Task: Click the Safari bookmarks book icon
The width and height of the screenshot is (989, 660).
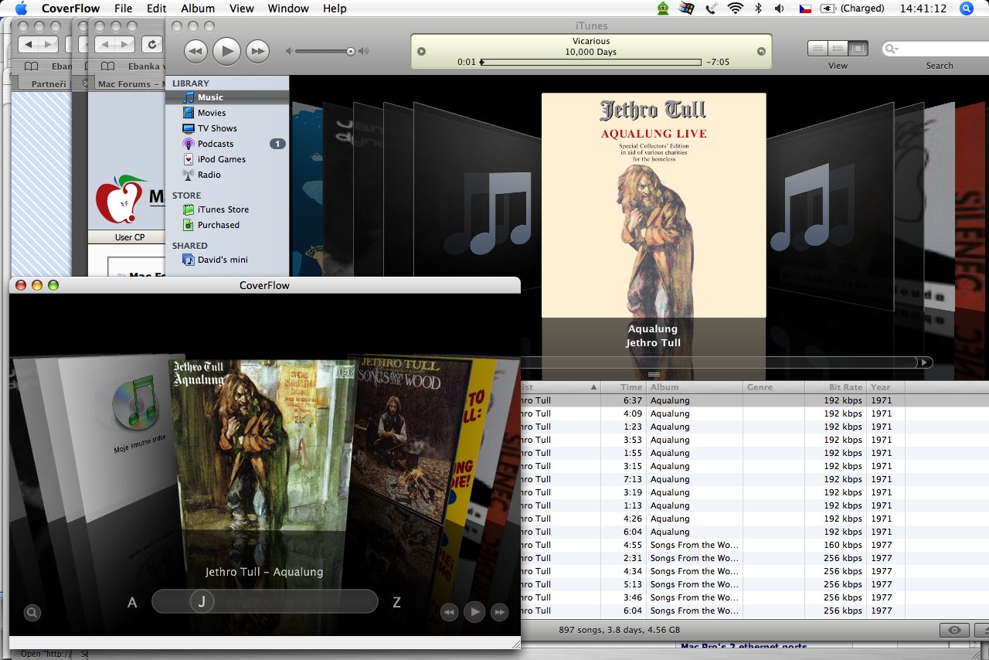Action: 108,66
